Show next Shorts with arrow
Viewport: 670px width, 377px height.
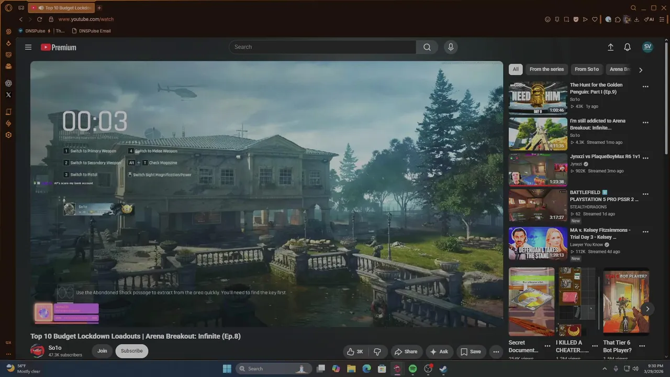(x=647, y=309)
